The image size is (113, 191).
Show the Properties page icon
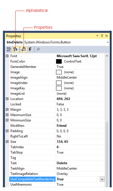24,49
